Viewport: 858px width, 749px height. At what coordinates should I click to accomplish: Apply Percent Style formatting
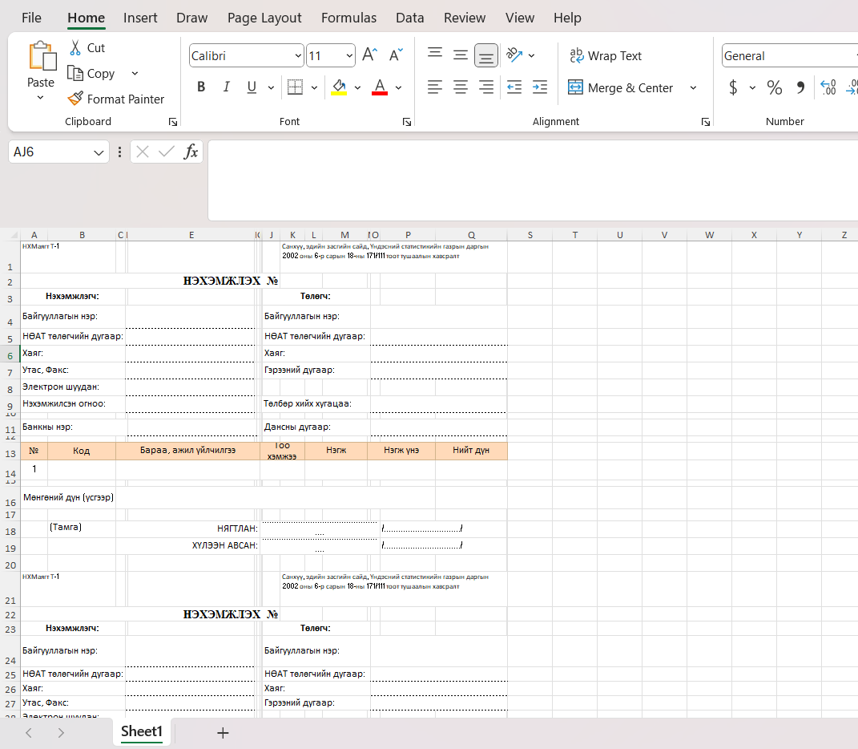[774, 87]
